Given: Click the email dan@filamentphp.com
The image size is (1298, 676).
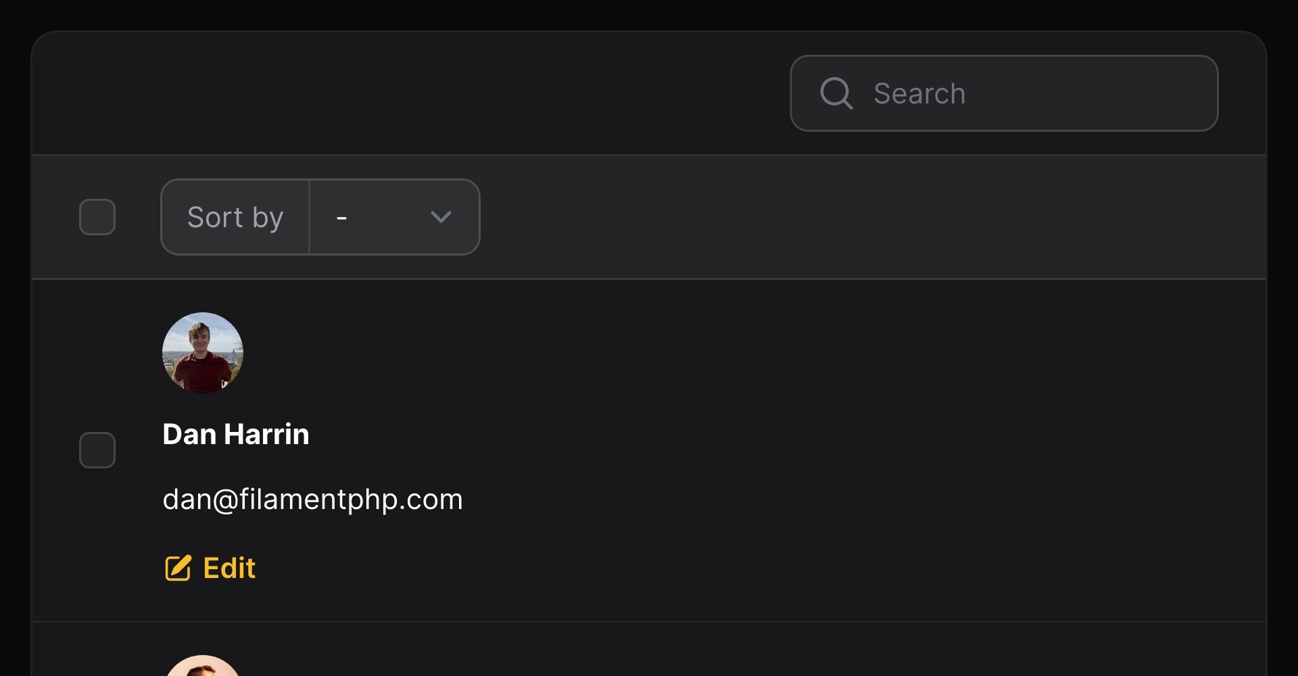Looking at the screenshot, I should 312,500.
